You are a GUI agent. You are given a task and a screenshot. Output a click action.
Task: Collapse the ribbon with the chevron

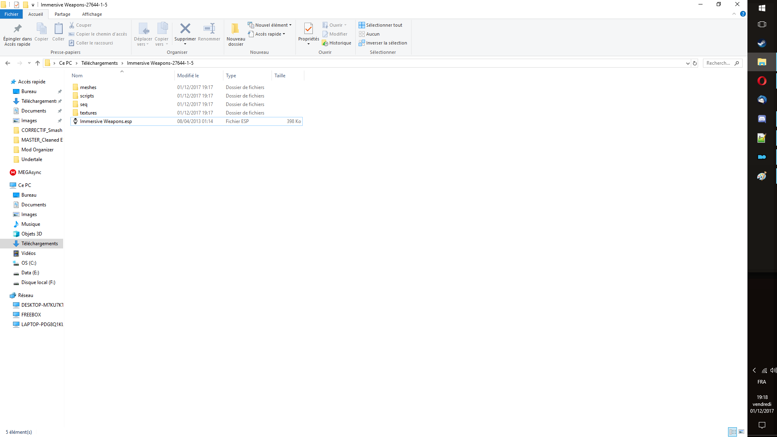coord(734,14)
